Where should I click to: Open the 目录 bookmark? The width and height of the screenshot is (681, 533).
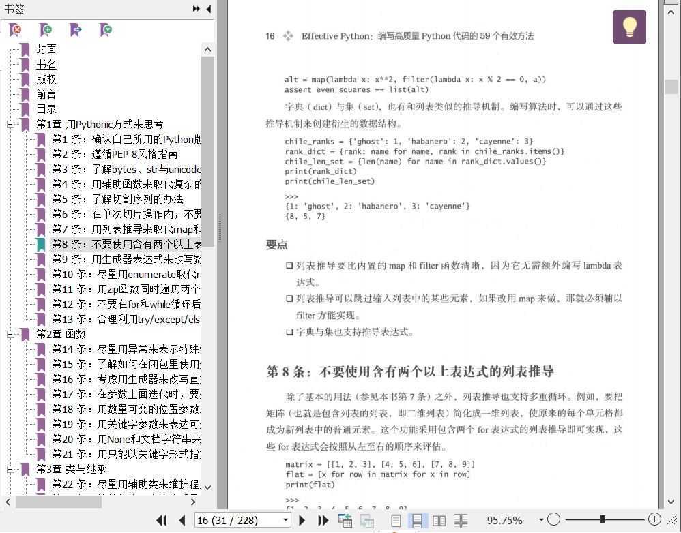(x=46, y=109)
